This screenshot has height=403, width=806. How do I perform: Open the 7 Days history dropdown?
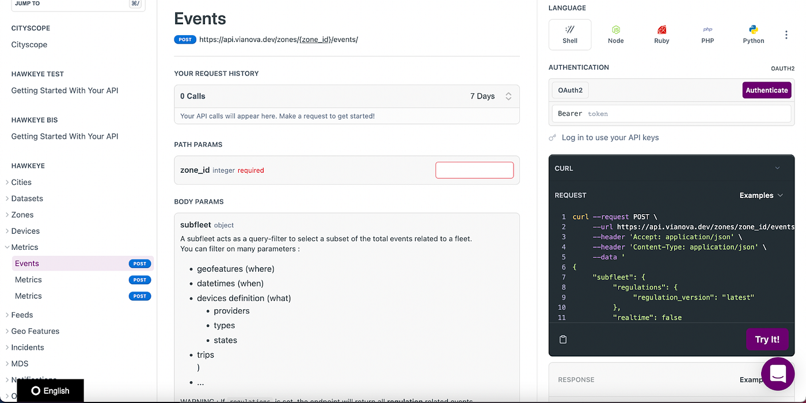point(491,96)
